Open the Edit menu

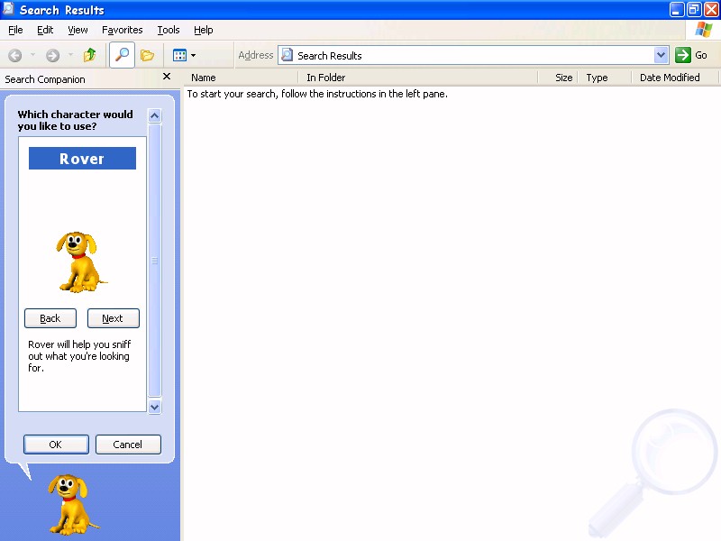pos(45,30)
